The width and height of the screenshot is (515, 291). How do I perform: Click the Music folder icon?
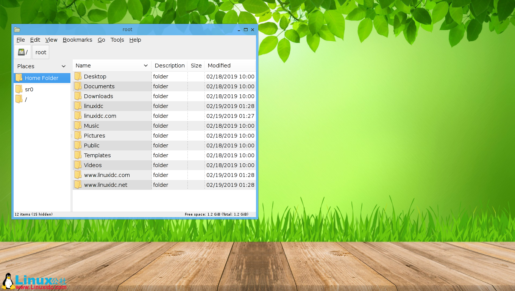78,125
